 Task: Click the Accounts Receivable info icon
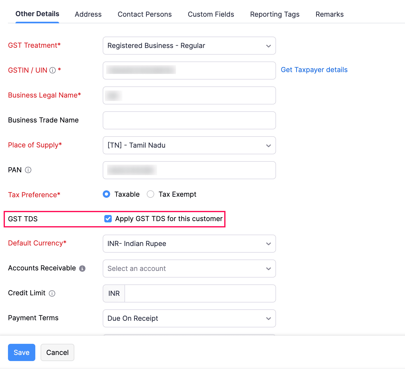[x=82, y=269]
